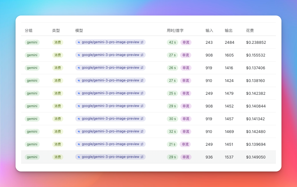Click the input value 936
Screen dimensions: 297x187
[x=209, y=157]
